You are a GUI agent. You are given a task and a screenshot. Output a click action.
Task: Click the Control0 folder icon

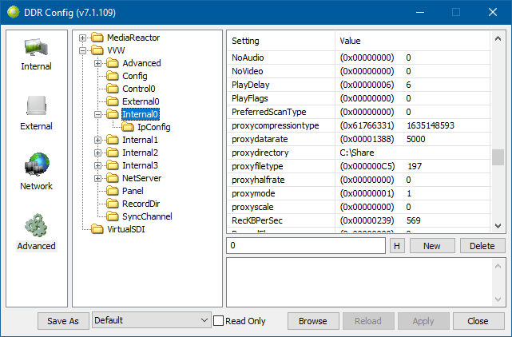[113, 89]
